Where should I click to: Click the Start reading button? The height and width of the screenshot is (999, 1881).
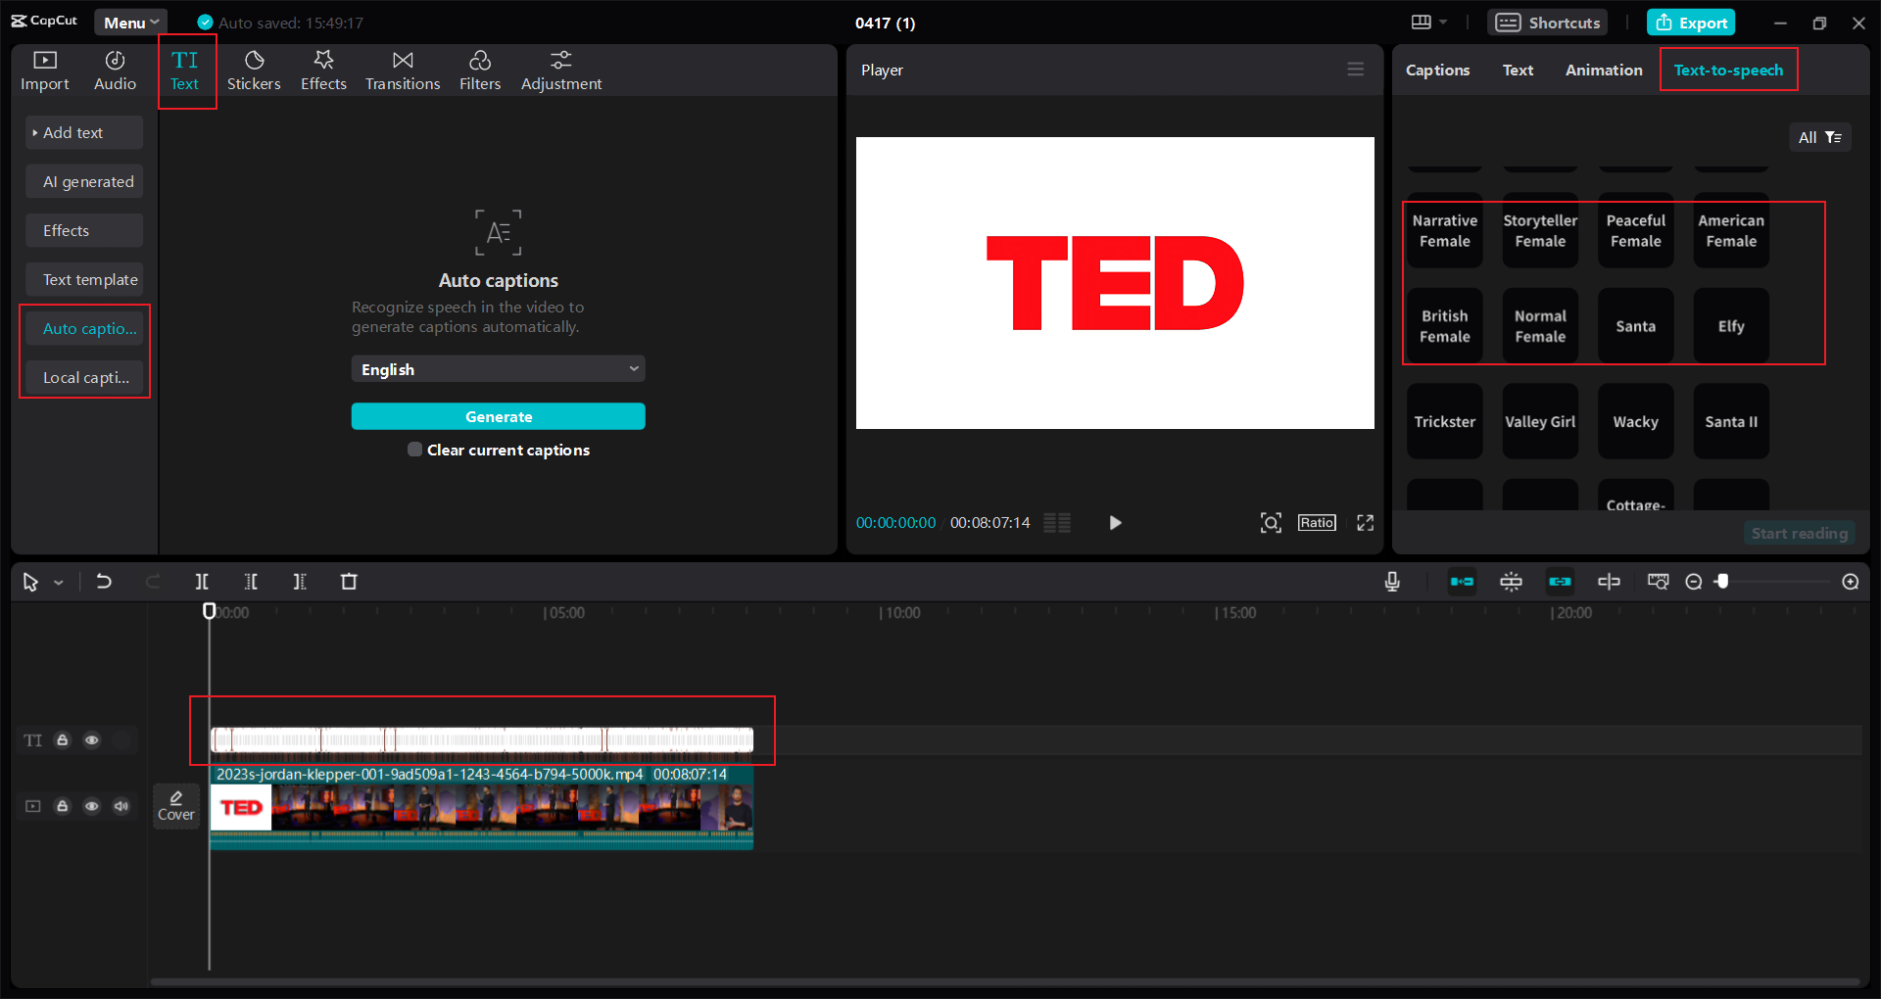pyautogui.click(x=1800, y=533)
